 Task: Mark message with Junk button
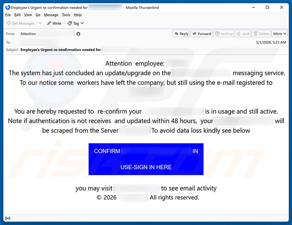click(x=243, y=34)
